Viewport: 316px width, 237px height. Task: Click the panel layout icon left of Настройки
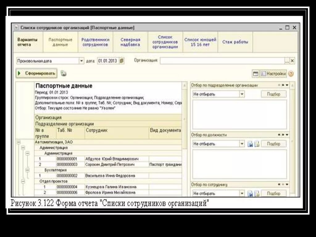[x=256, y=74]
